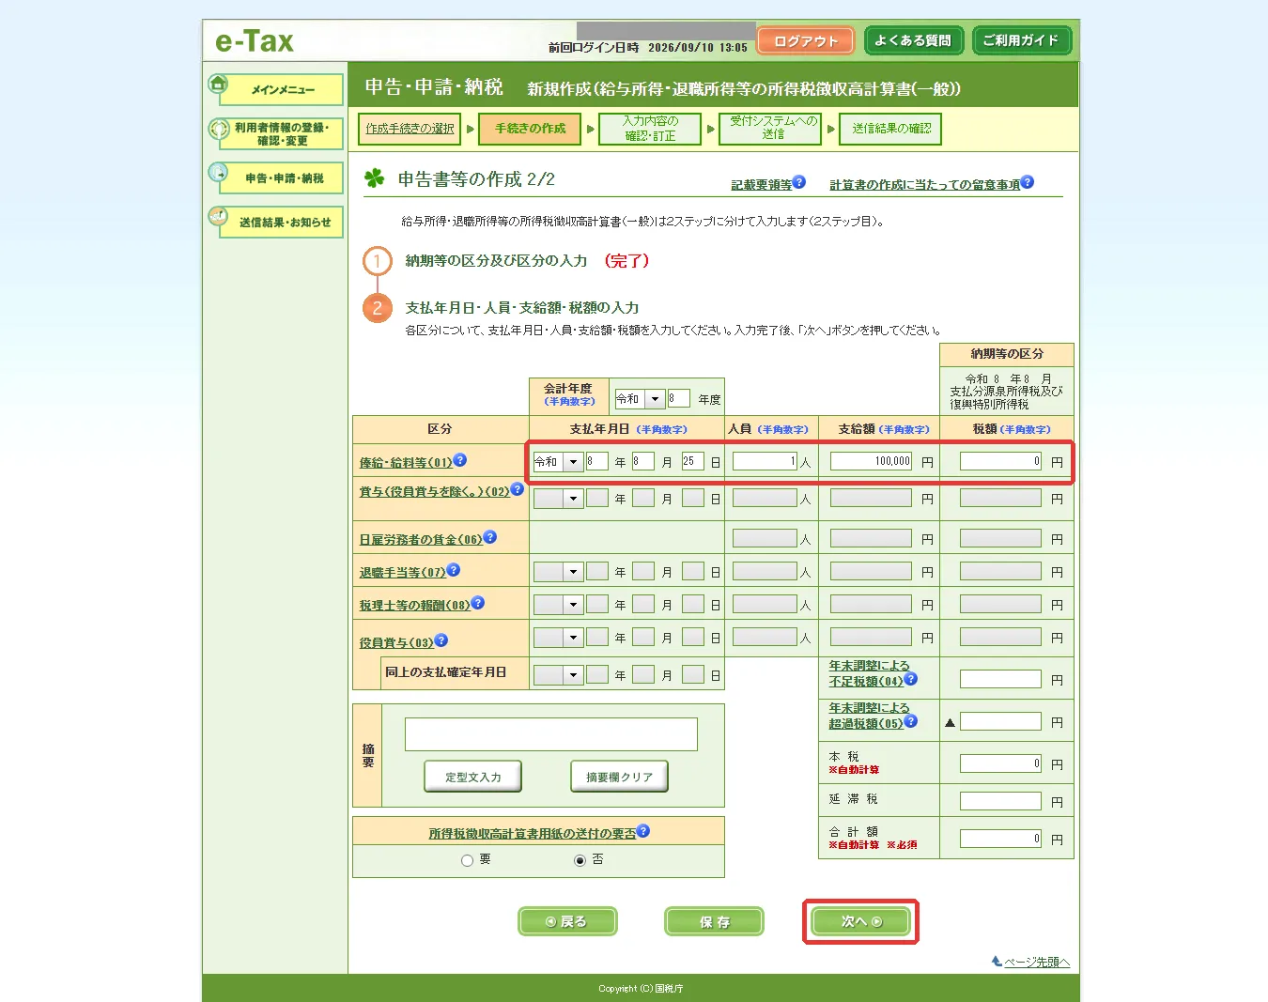Click the 次へ button
The image size is (1268, 1002).
(x=861, y=921)
